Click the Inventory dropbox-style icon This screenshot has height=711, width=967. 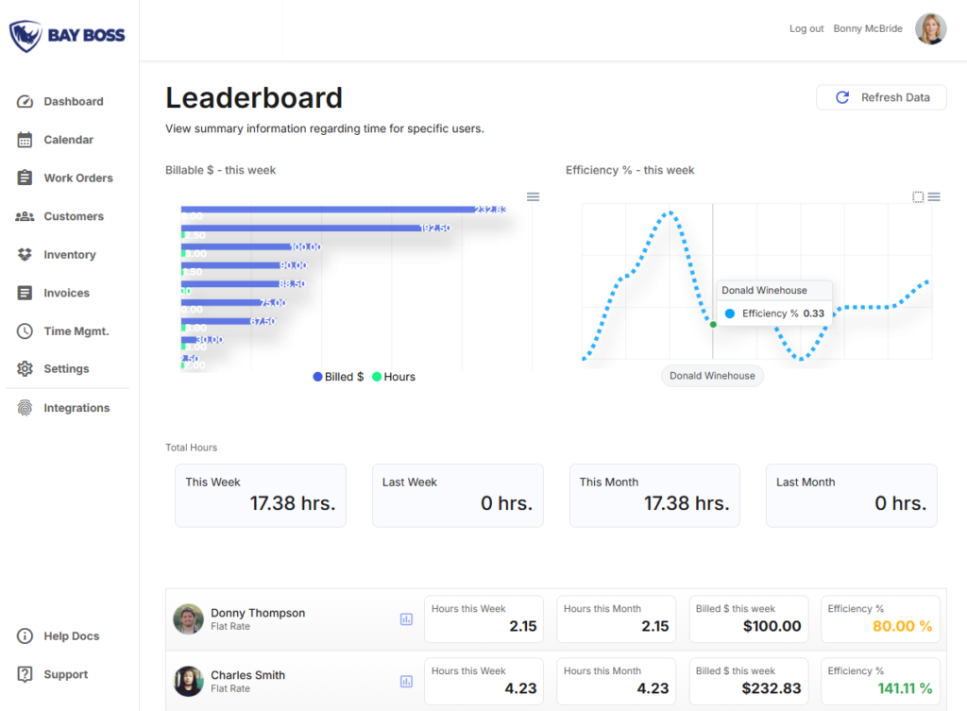(x=25, y=255)
